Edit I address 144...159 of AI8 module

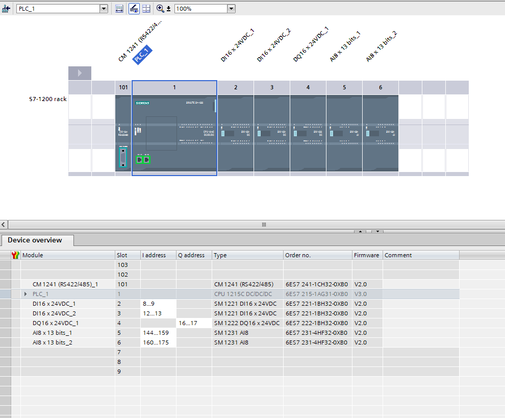(158, 333)
